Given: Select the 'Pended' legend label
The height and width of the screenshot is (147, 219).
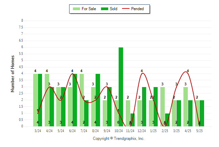Looking at the screenshot, I should 137,9.
